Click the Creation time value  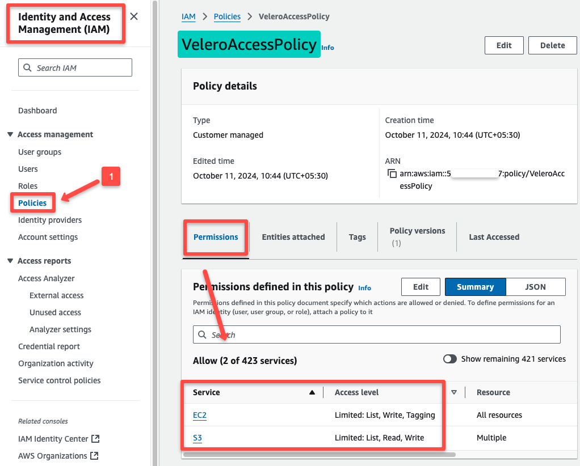[452, 135]
